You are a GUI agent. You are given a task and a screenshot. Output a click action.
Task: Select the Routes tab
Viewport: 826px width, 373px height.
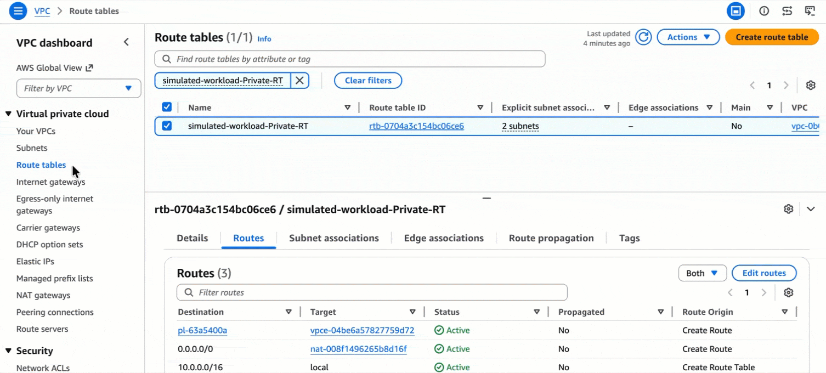point(248,238)
